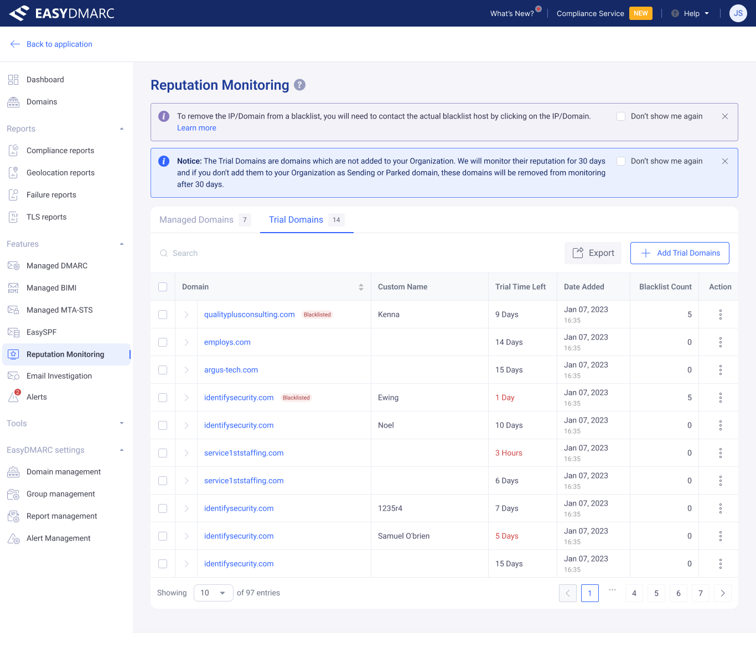This screenshot has height=653, width=756.
Task: Open Failure reports icon
Action: [x=13, y=195]
